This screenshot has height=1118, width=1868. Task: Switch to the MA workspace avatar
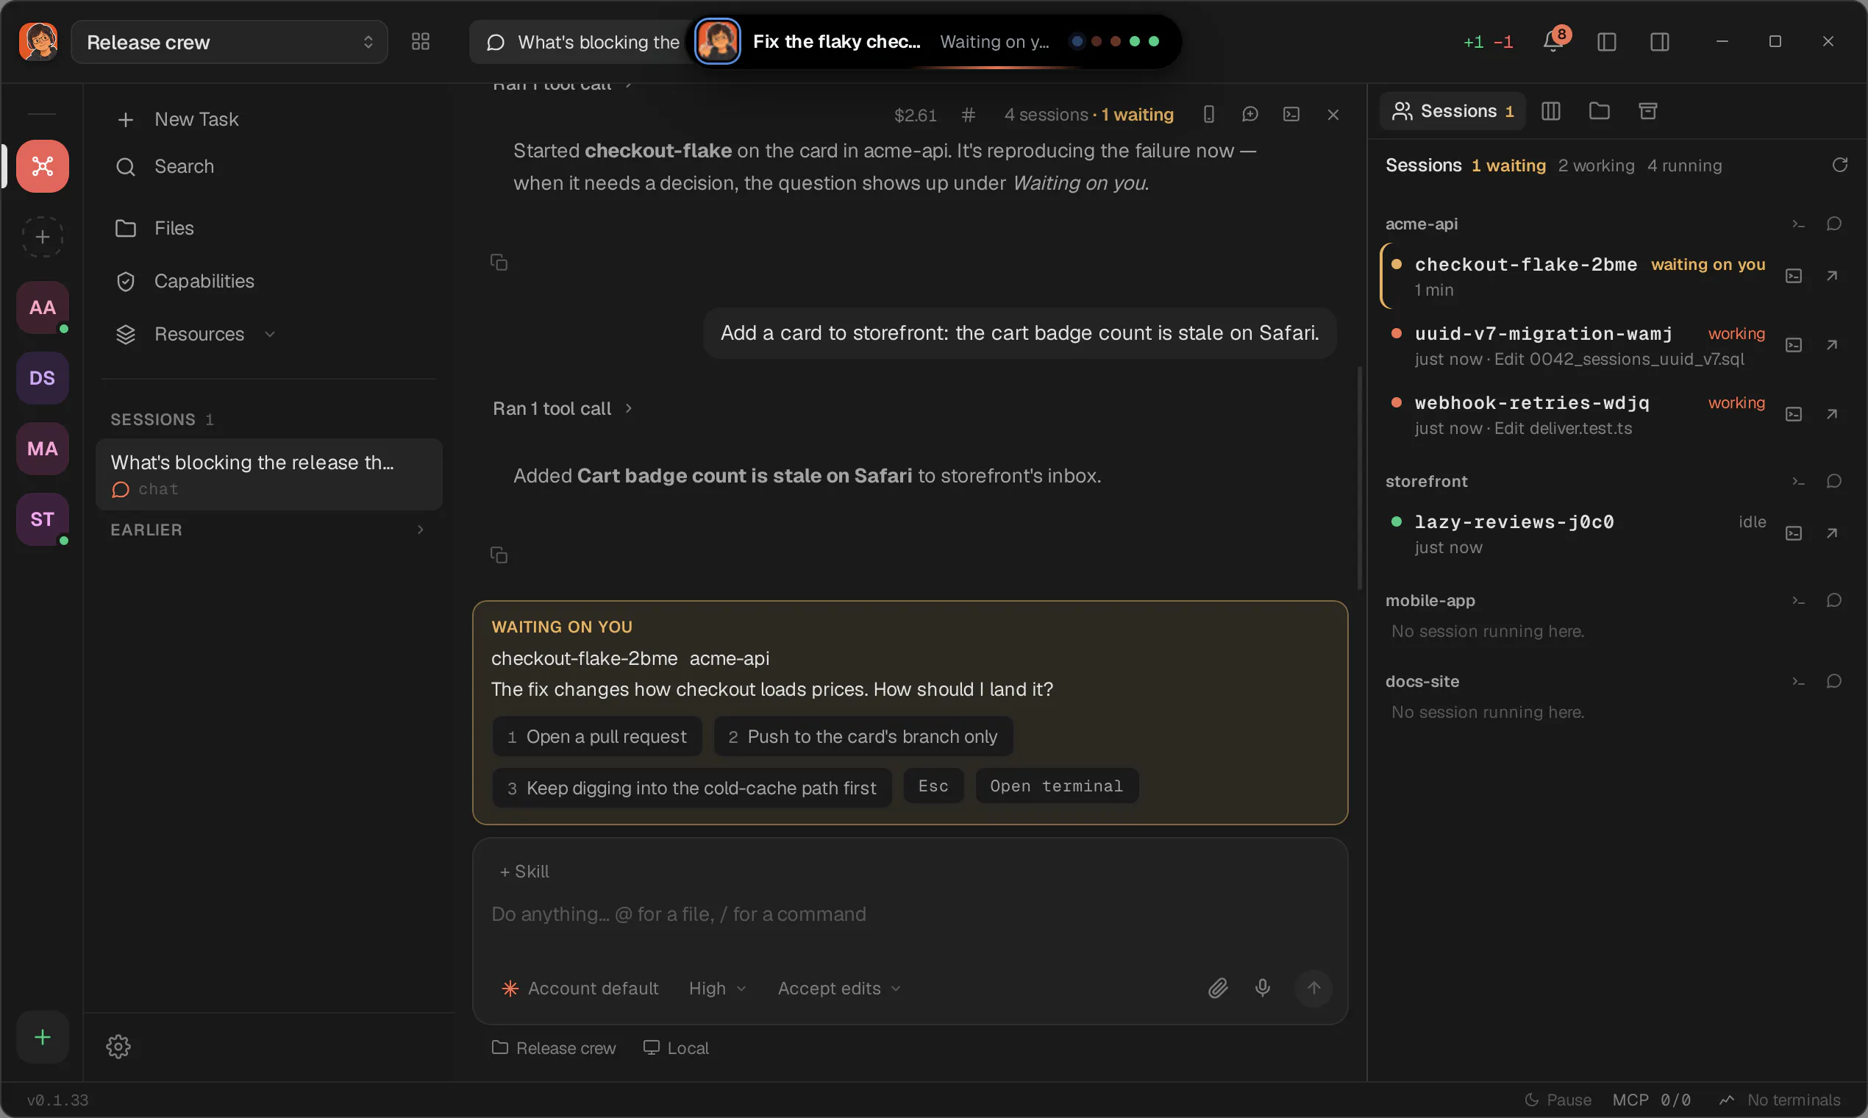tap(42, 449)
